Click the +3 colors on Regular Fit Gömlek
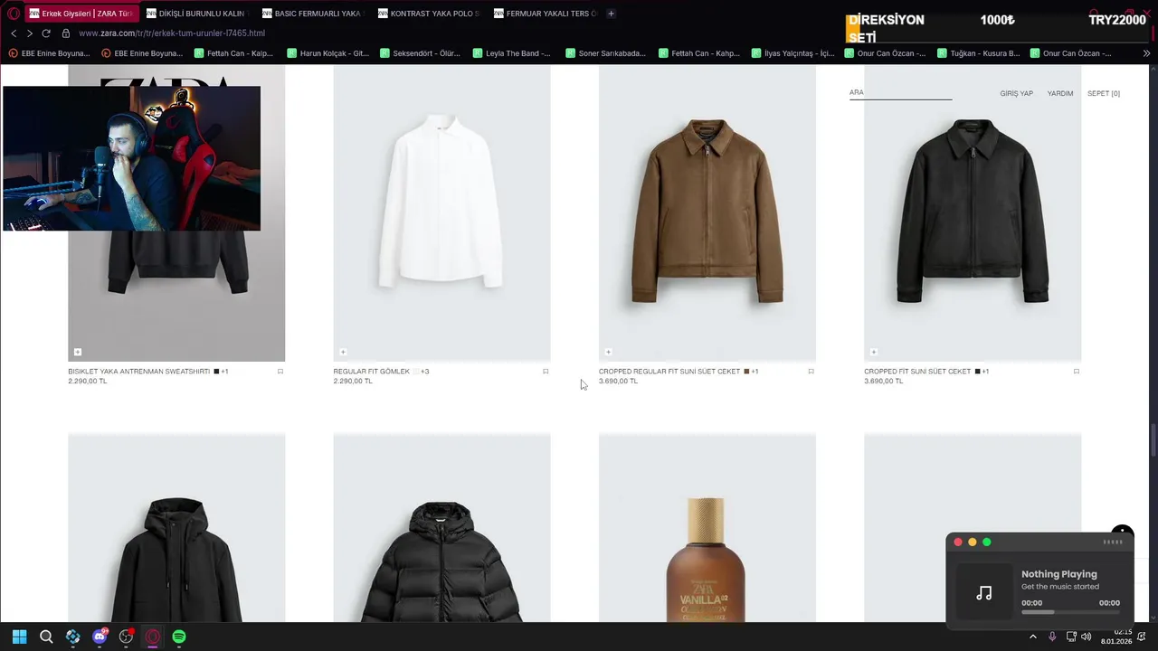1158x651 pixels. tap(425, 372)
